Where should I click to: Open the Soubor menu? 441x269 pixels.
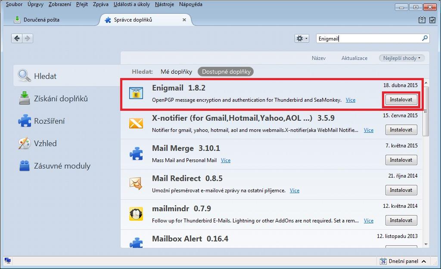(x=14, y=4)
